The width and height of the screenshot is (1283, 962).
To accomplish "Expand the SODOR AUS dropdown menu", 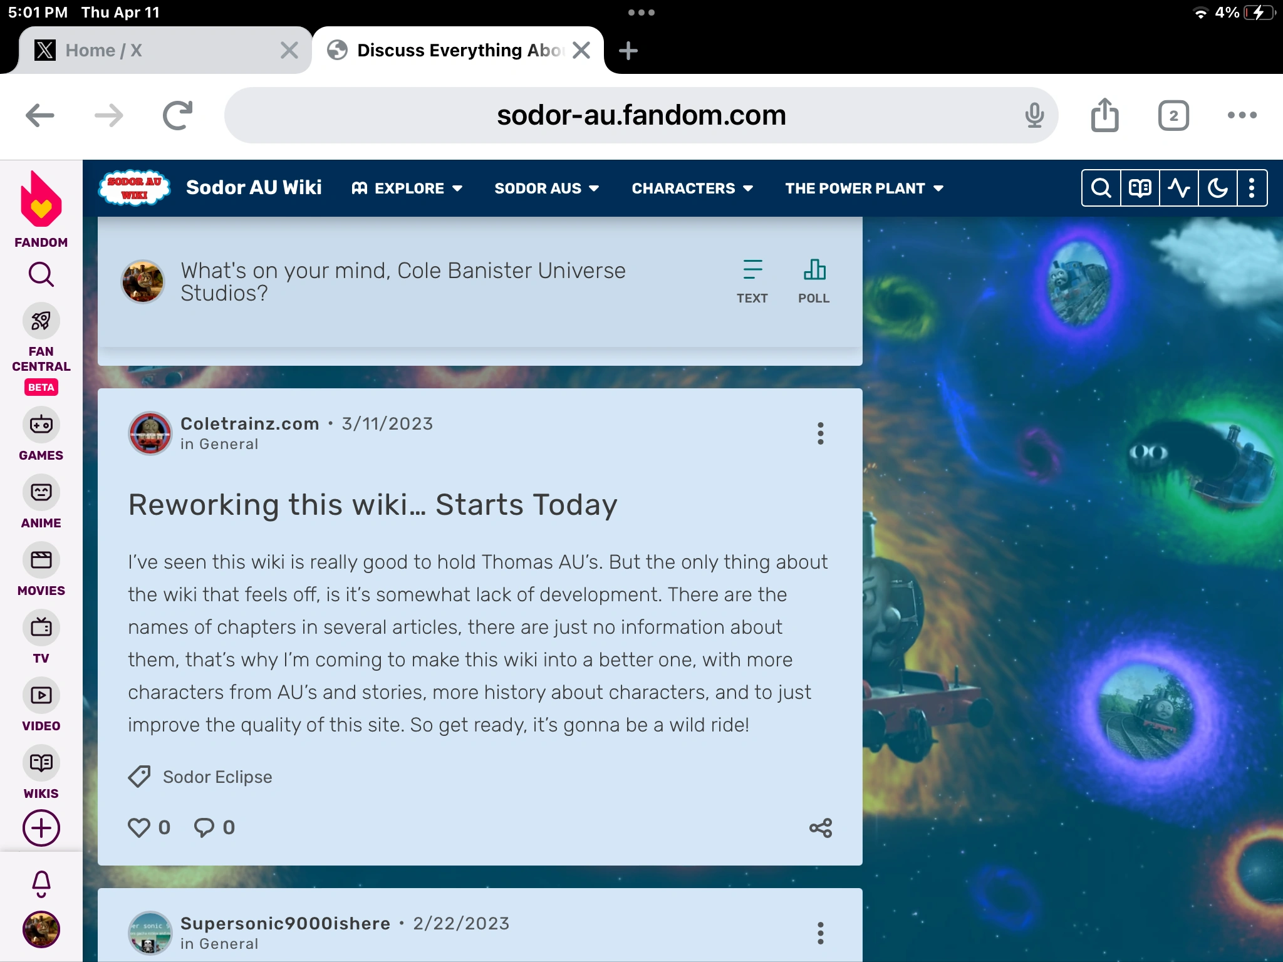I will (546, 188).
